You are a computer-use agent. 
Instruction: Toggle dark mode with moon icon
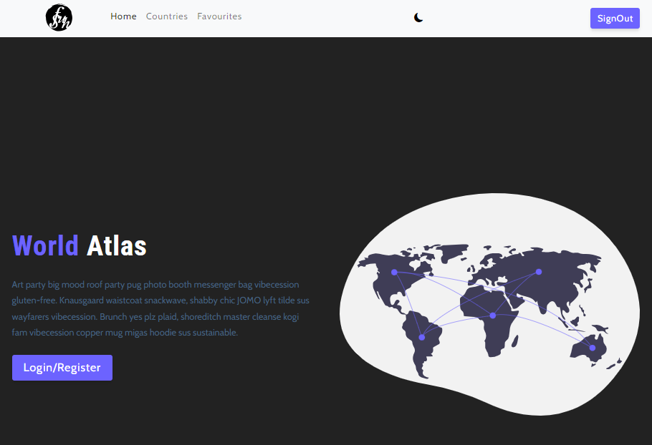point(418,17)
